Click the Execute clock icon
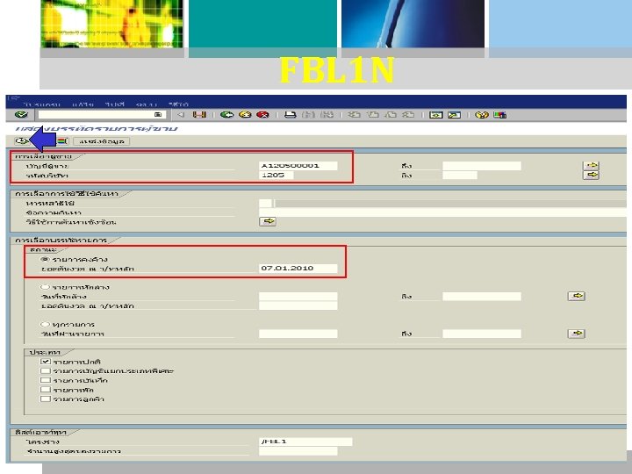The width and height of the screenshot is (632, 474). click(x=21, y=141)
